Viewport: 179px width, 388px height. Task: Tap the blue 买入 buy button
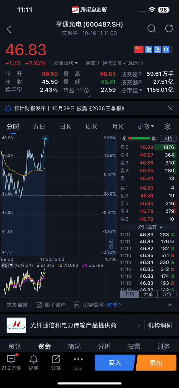coord(115,362)
